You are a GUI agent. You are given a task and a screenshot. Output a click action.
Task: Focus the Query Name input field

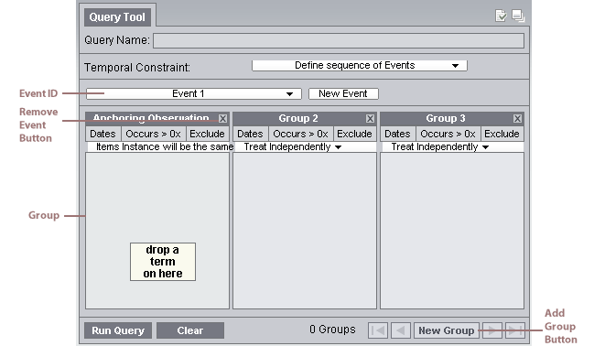[339, 40]
